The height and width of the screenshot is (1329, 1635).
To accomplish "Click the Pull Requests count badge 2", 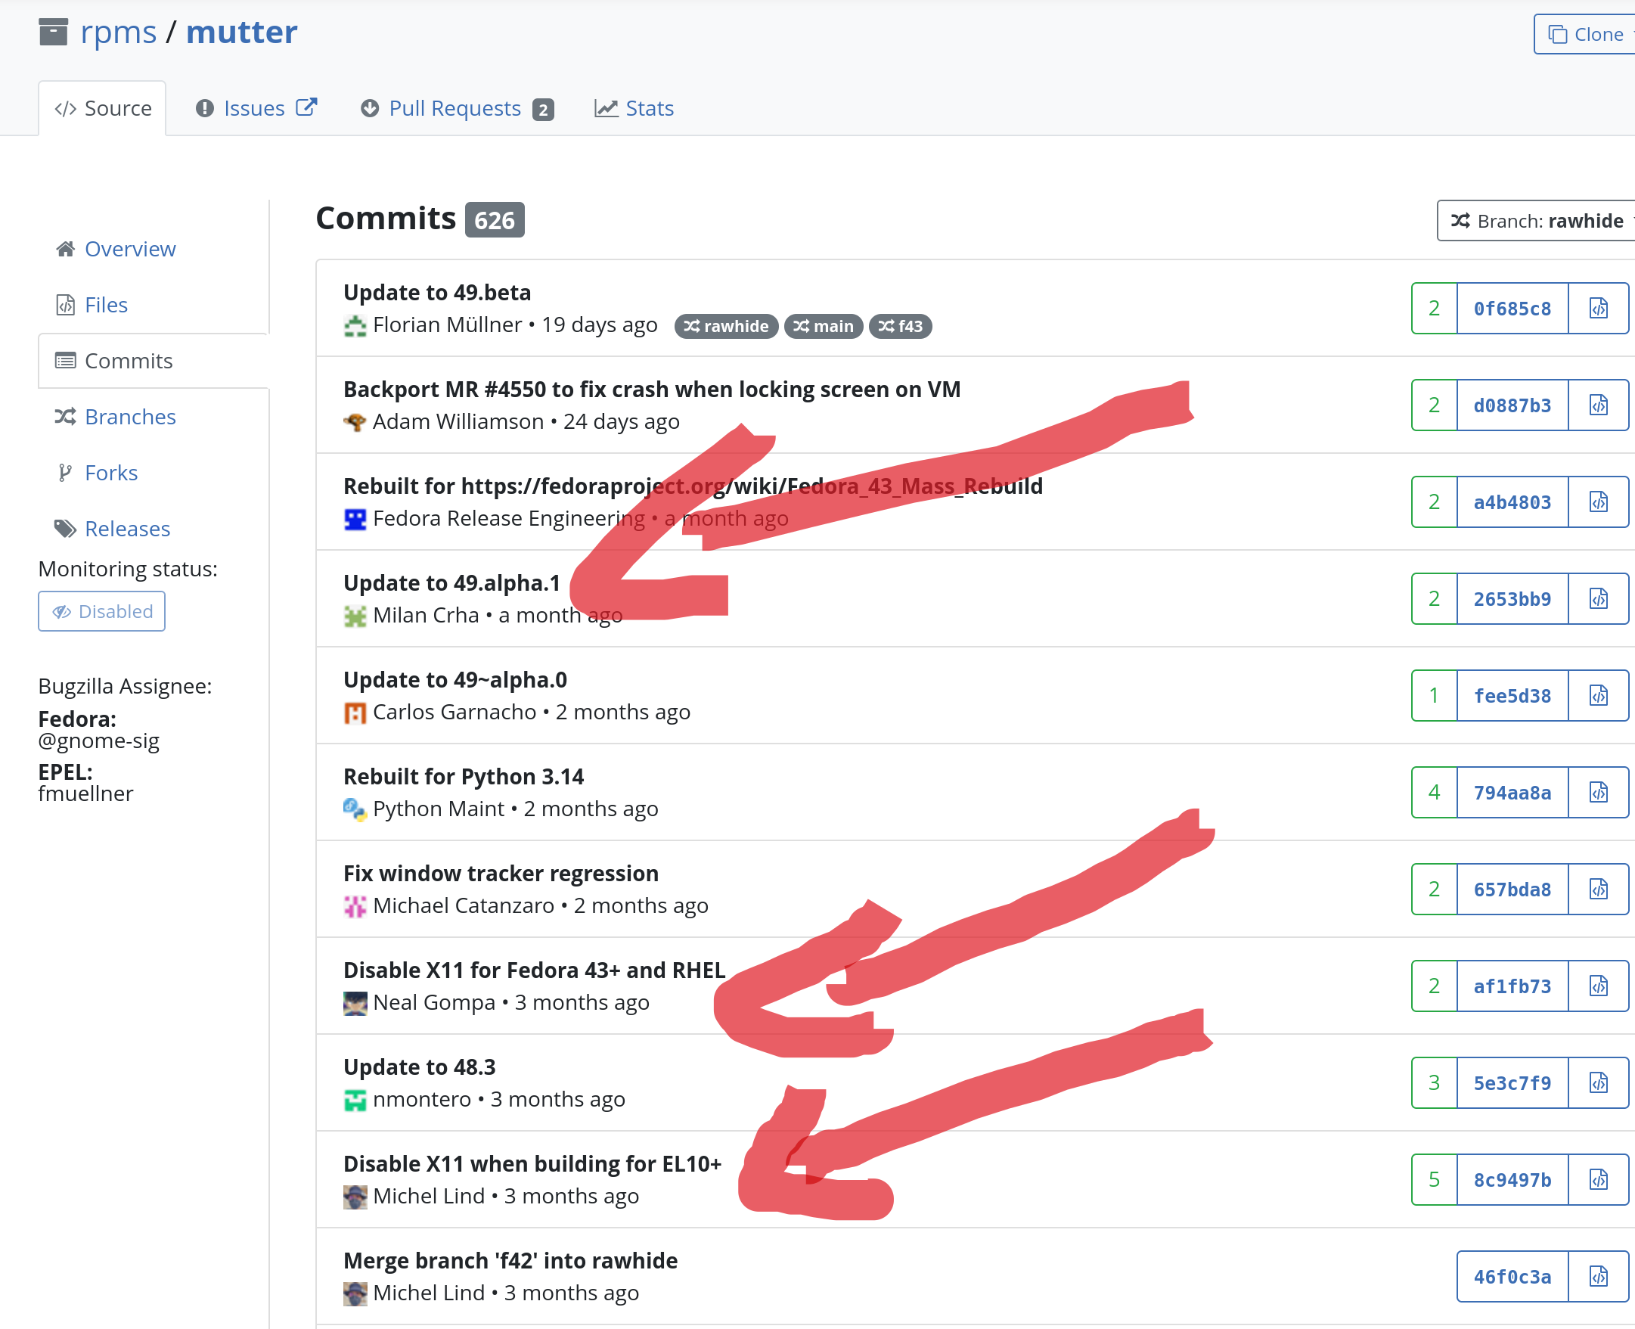I will coord(544,110).
